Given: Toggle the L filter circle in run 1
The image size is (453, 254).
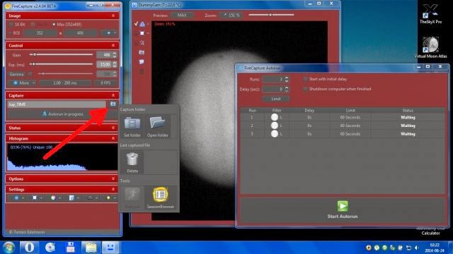Looking at the screenshot, I should pos(275,117).
